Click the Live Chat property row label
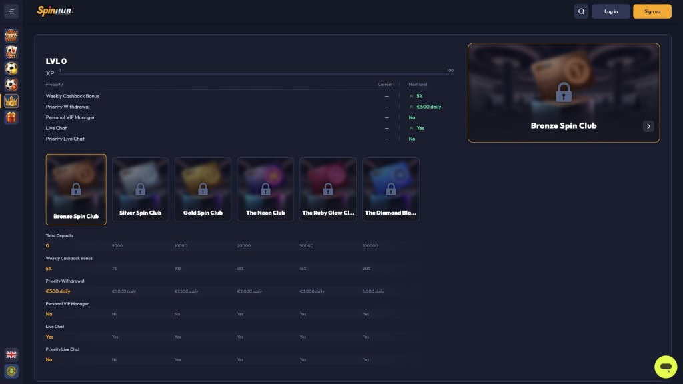The image size is (683, 384). pyautogui.click(x=56, y=128)
